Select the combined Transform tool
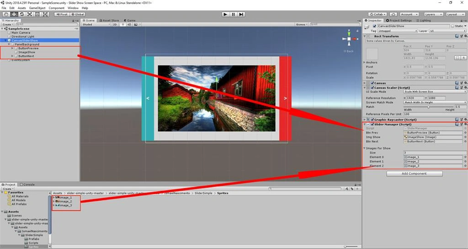The width and height of the screenshot is (468, 249). 45,14
